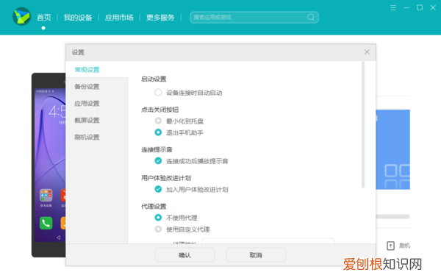This screenshot has width=441, height=278.
Task: Click the 代理设置 section heading
Action: (x=154, y=206)
